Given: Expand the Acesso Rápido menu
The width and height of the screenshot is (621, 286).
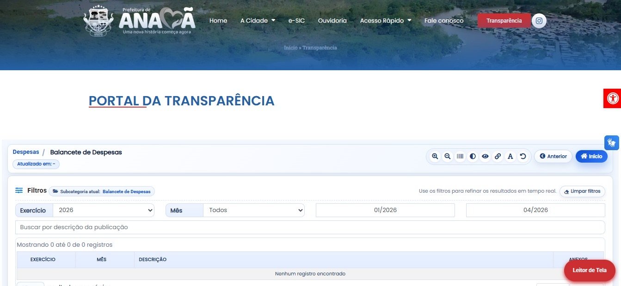Looking at the screenshot, I should (385, 21).
